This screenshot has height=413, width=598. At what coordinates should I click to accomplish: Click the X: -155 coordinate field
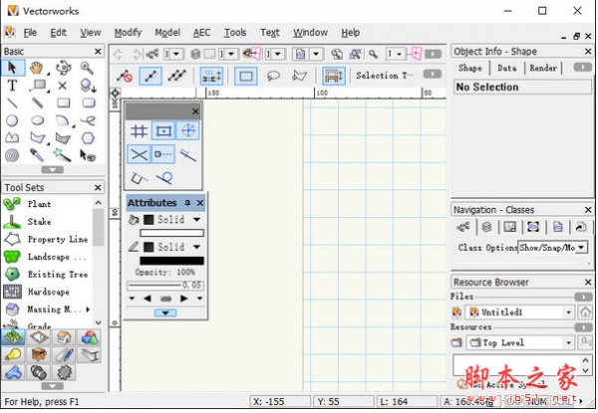click(280, 402)
